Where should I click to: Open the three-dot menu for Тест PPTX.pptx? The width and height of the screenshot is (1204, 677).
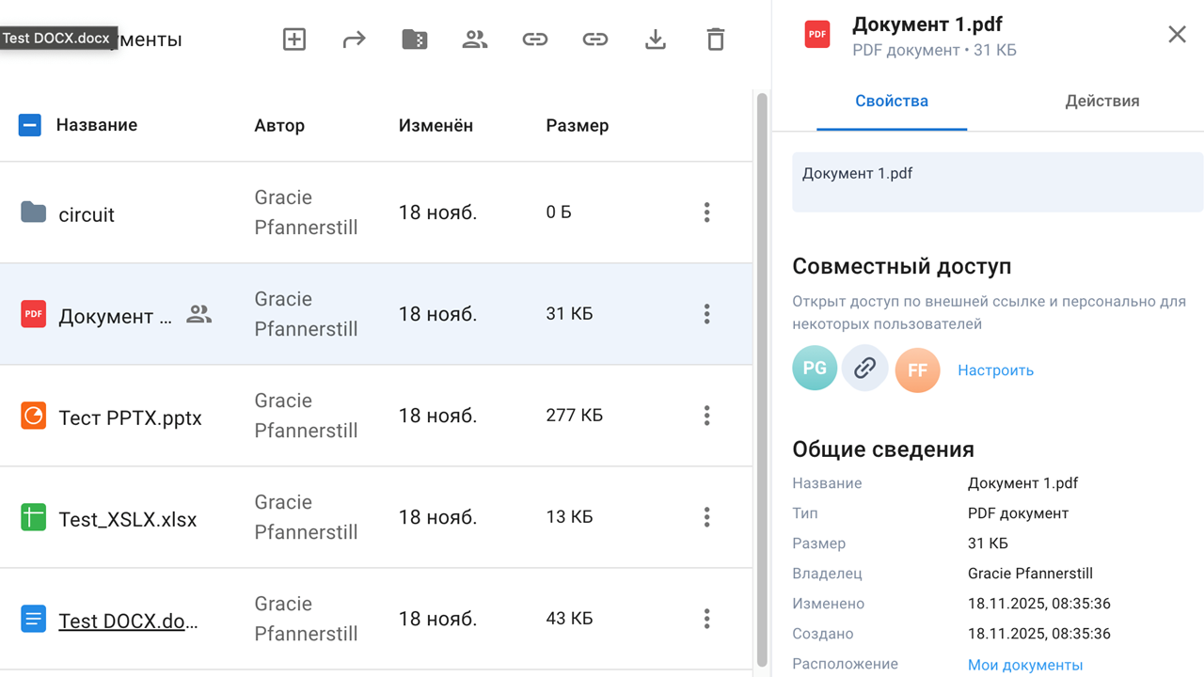706,415
